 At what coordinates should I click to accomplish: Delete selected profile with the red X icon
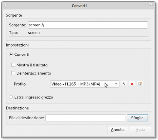pos(132,84)
